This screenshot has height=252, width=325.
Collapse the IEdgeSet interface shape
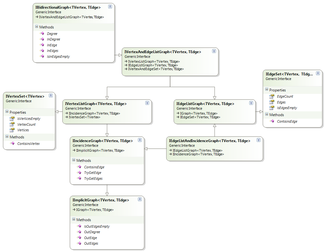point(319,73)
